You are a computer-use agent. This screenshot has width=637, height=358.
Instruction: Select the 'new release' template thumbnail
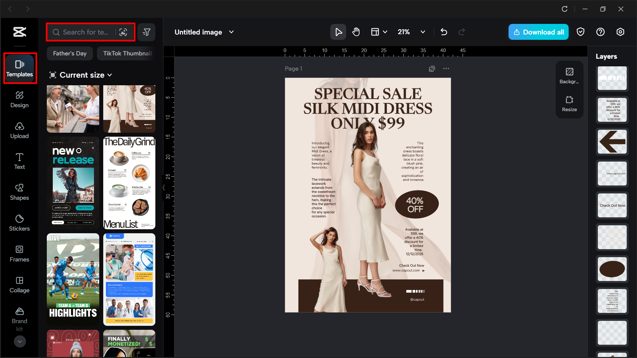pyautogui.click(x=73, y=183)
